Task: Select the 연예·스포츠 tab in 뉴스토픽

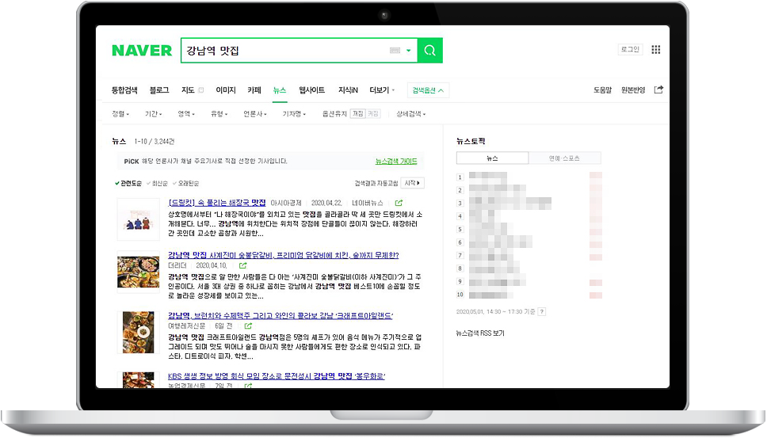Action: [564, 158]
